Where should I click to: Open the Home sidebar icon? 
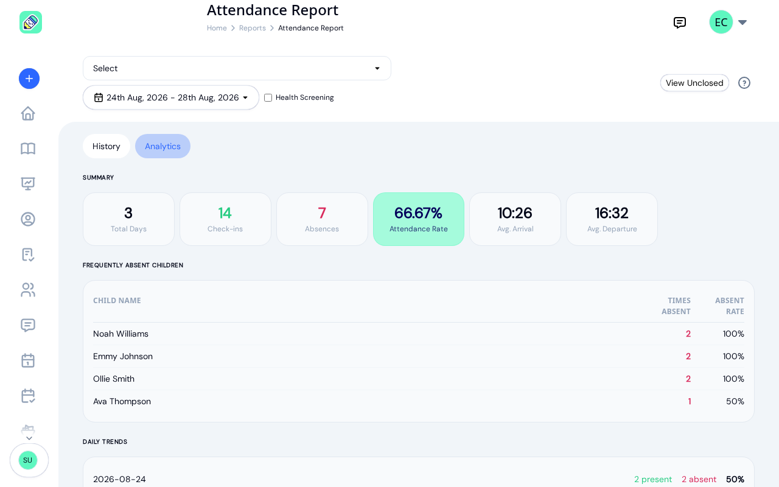pos(28,113)
